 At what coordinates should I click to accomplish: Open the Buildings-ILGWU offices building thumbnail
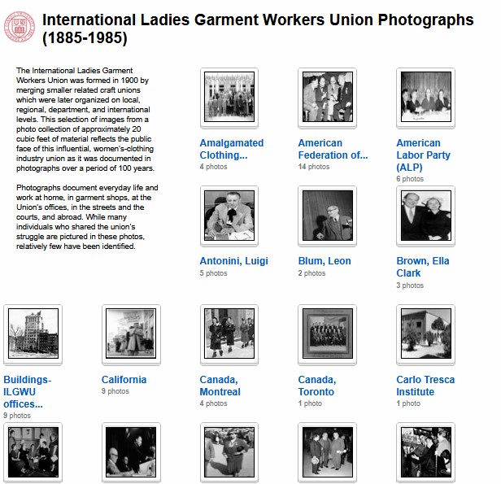click(33, 334)
